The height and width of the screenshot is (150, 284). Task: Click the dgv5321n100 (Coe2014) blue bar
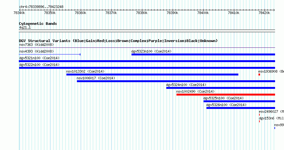coord(147,61)
